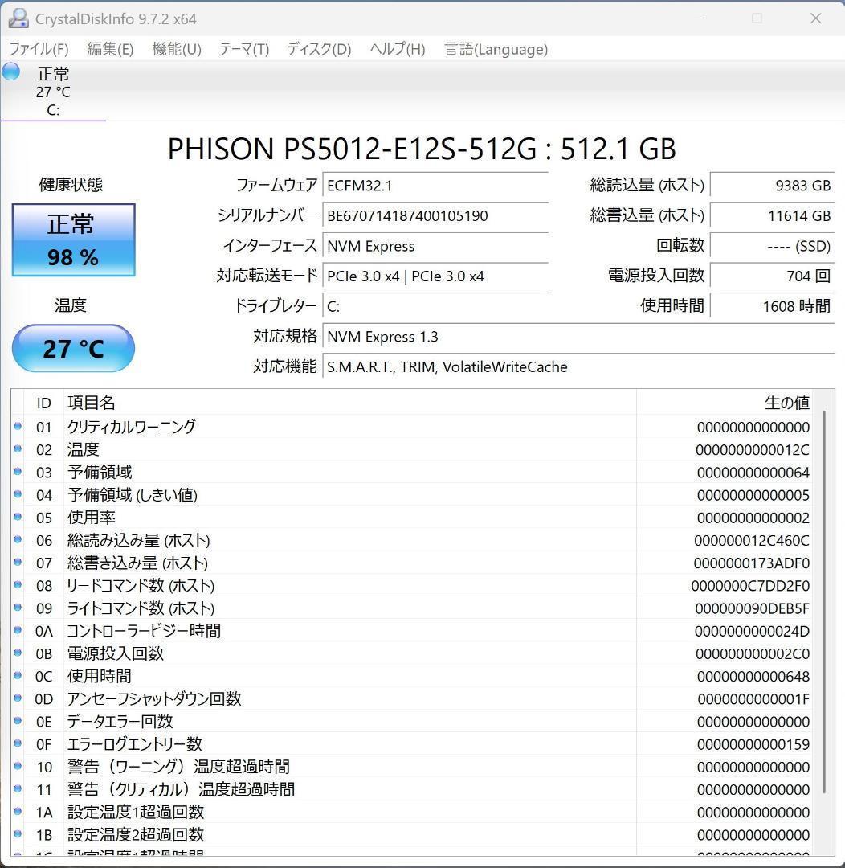845x868 pixels.
Task: Click the blue health dot beside クリティカルワーニング
Action: coord(18,427)
